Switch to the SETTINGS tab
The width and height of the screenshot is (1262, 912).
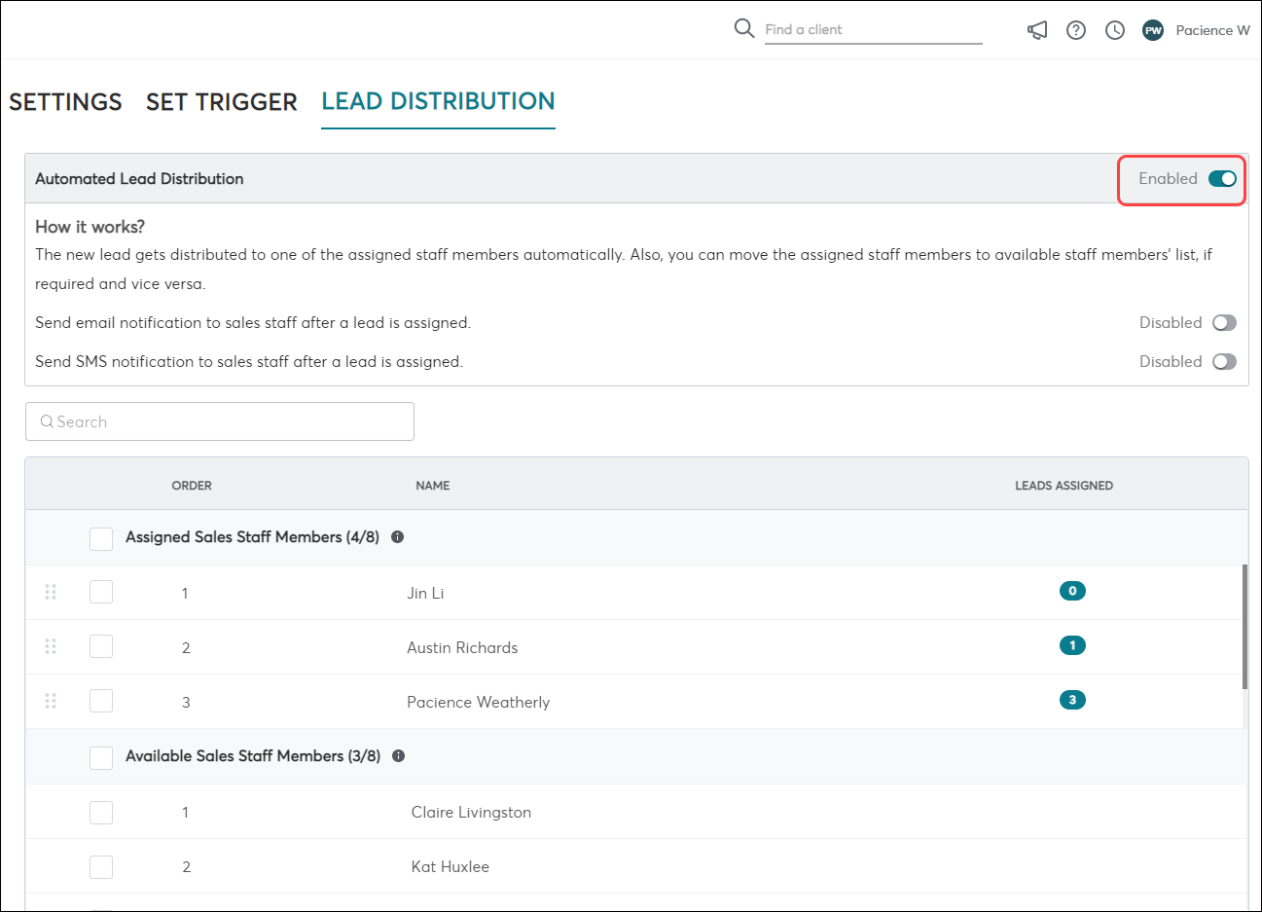click(65, 102)
